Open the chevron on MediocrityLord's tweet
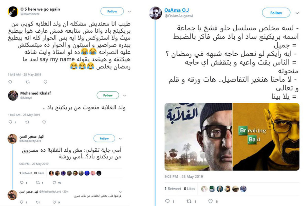The width and height of the screenshot is (304, 206). coord(120,139)
